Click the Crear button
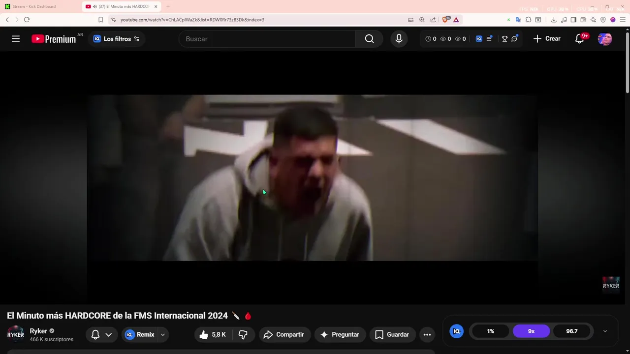Screen dimensions: 630x354 pyautogui.click(x=547, y=39)
